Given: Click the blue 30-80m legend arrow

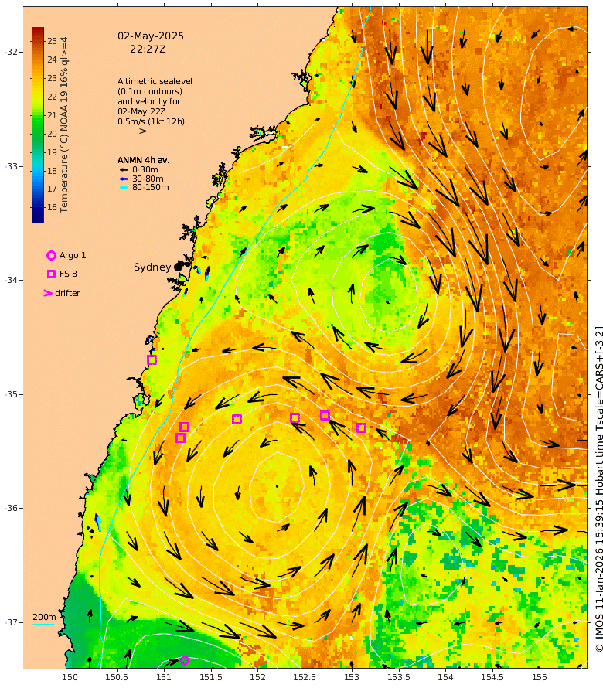Looking at the screenshot, I should (x=124, y=179).
